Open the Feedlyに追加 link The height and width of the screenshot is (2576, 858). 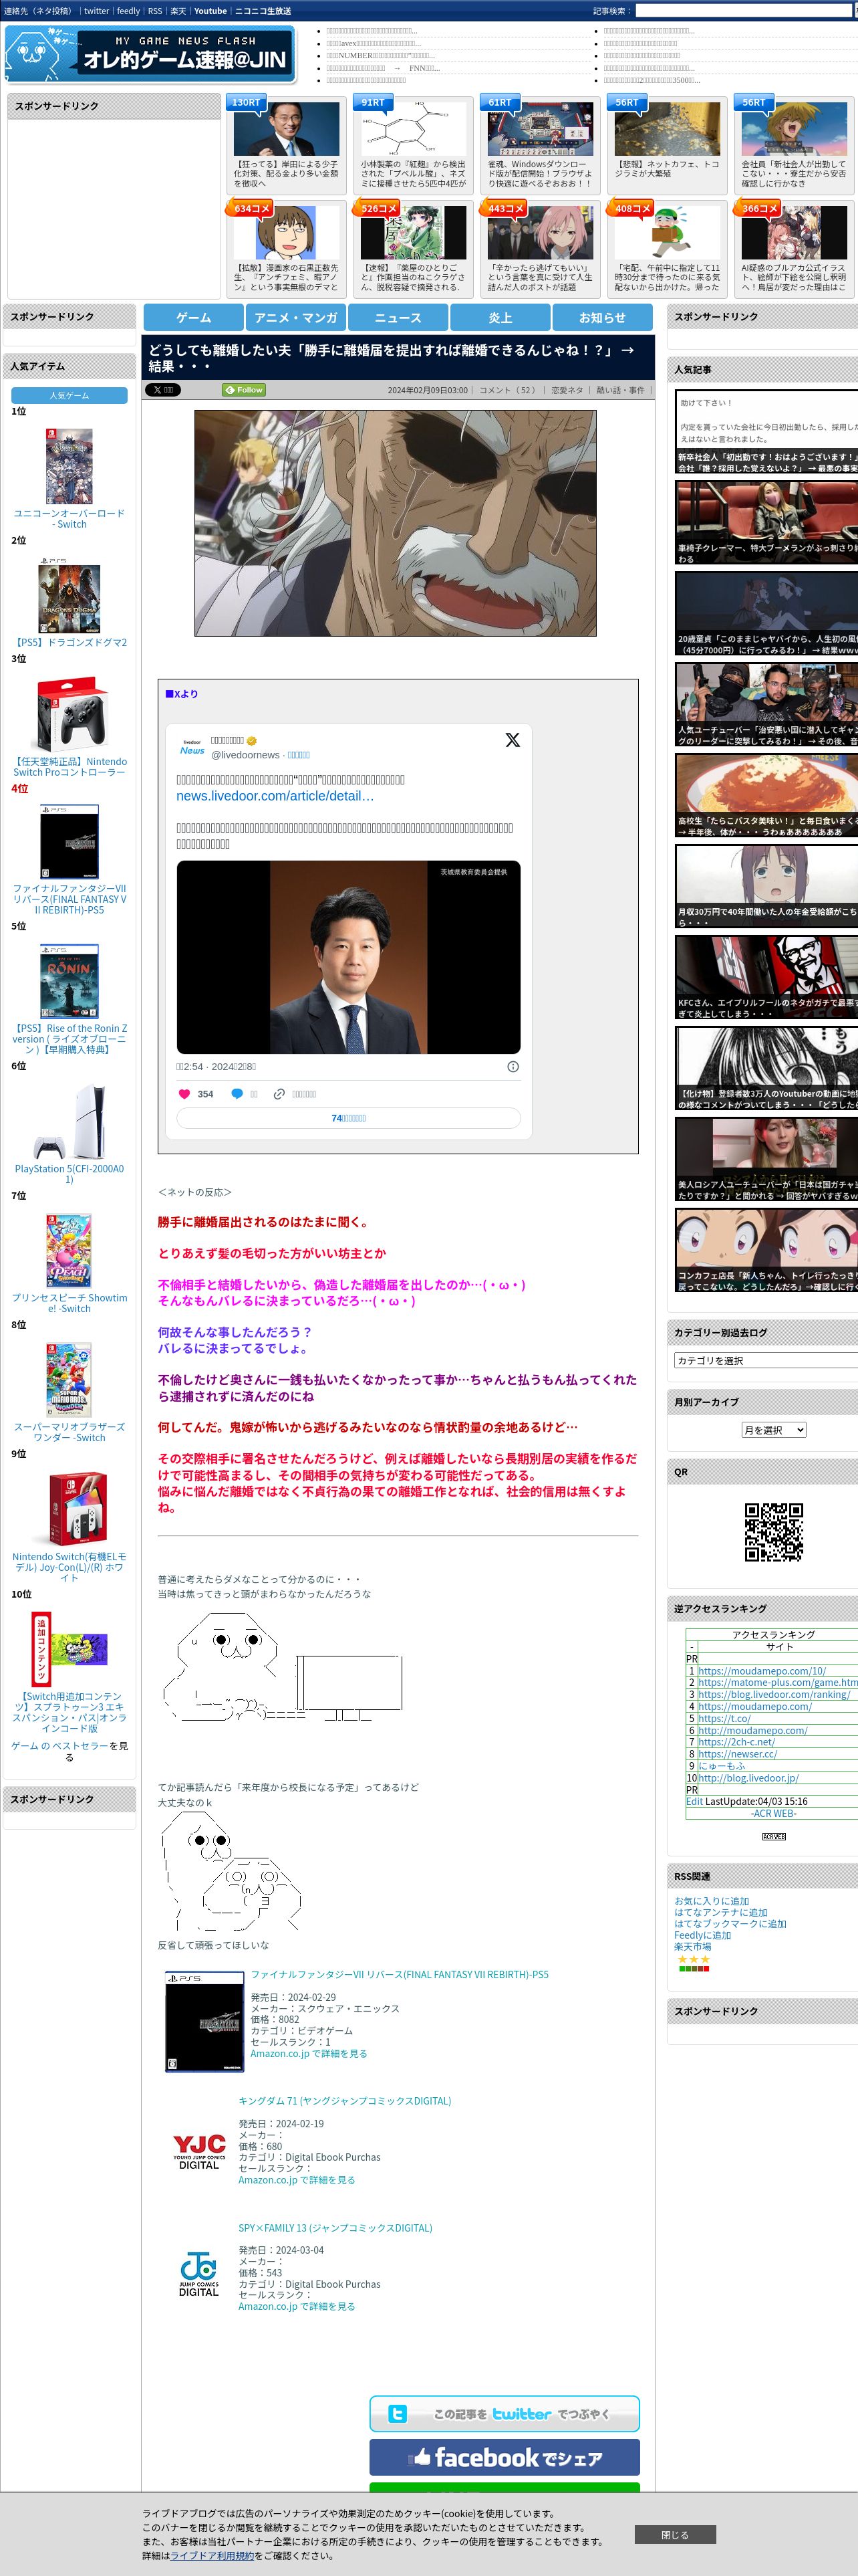[x=702, y=1935]
